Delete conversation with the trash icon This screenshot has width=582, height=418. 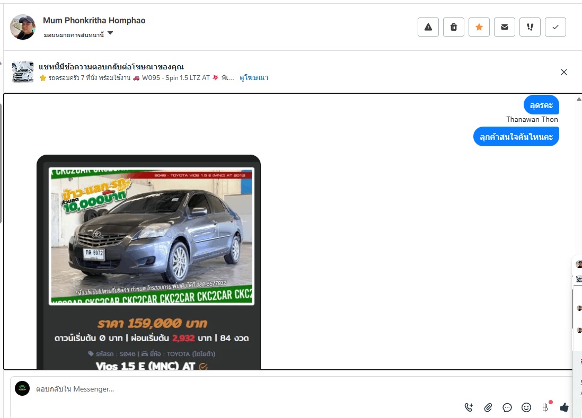pos(454,27)
